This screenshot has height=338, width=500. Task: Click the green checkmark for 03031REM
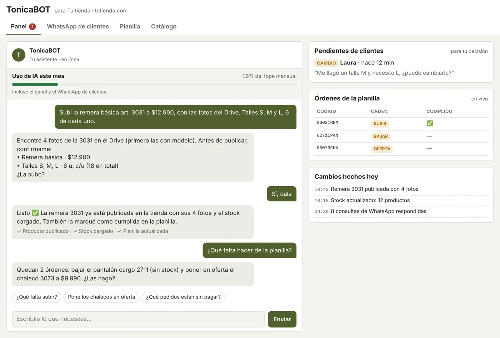[430, 123]
